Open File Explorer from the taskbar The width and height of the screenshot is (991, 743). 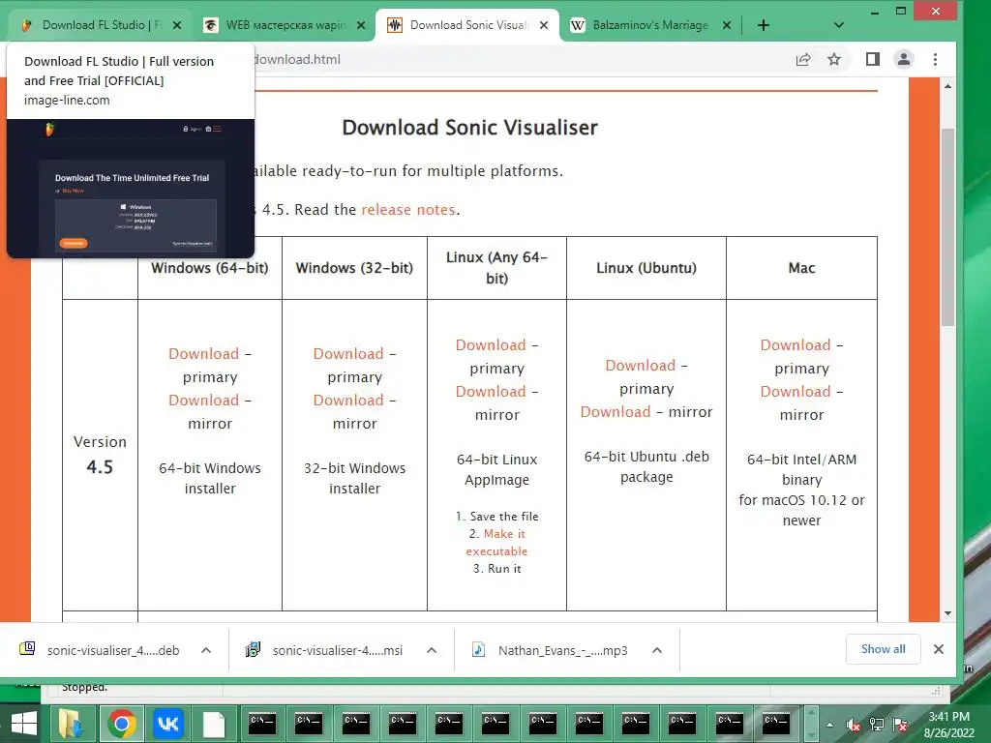tap(71, 724)
